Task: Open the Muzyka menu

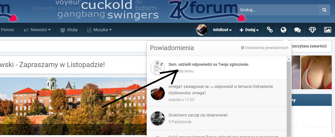Action: pos(99,30)
